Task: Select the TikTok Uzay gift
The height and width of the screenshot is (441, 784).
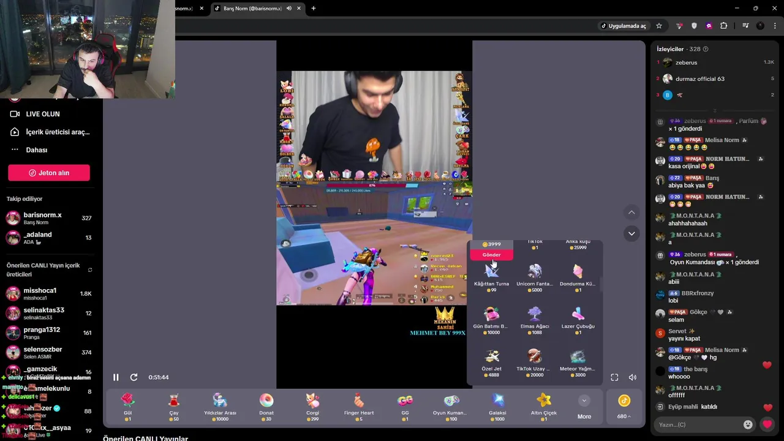Action: point(535,363)
